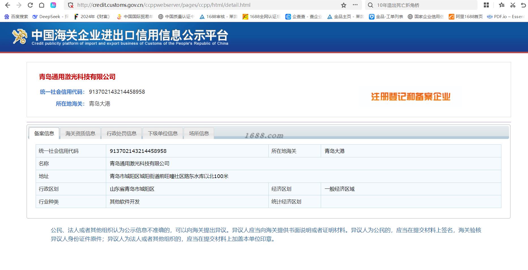Open the 中国质量认证中 bookmark
Screen dimensions: 528x270
coord(176,17)
